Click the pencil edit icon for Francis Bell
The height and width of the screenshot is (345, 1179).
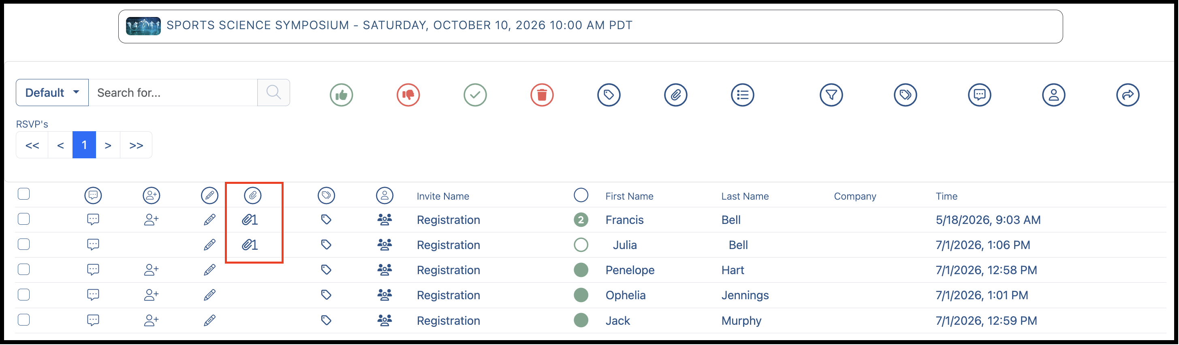(x=209, y=220)
